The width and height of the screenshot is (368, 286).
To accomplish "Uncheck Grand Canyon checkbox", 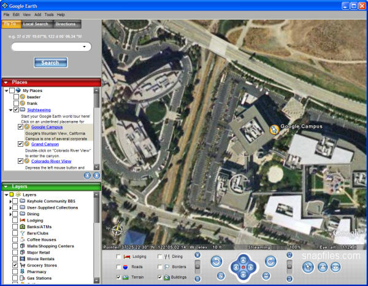I will point(20,144).
